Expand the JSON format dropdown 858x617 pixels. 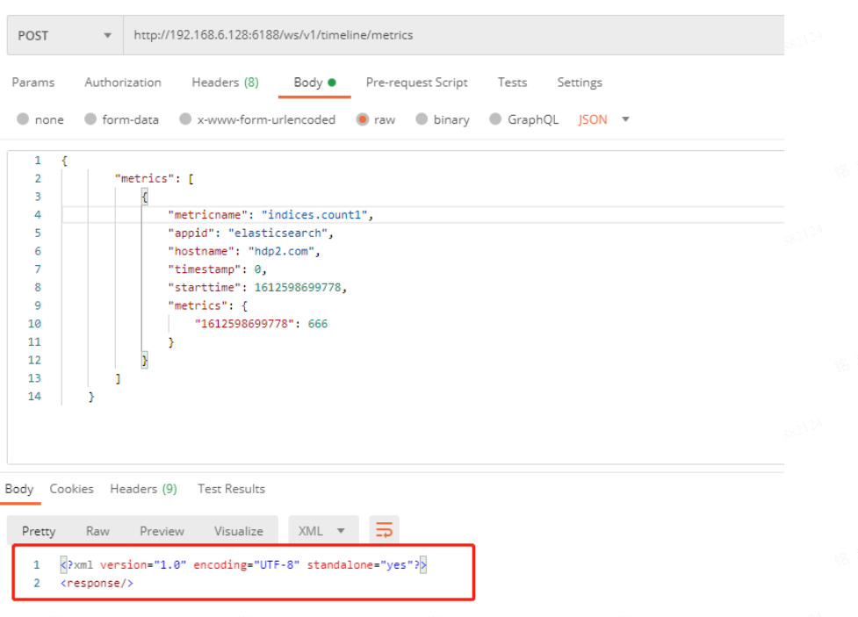pos(604,119)
